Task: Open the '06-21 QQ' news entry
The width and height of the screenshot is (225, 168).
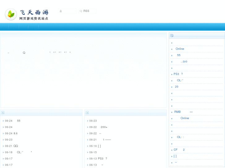Action: [x=11, y=146]
